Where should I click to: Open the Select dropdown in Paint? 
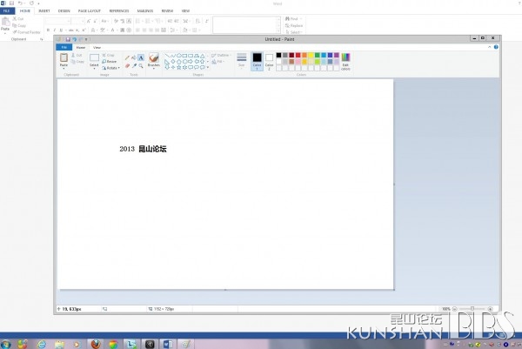pyautogui.click(x=94, y=67)
